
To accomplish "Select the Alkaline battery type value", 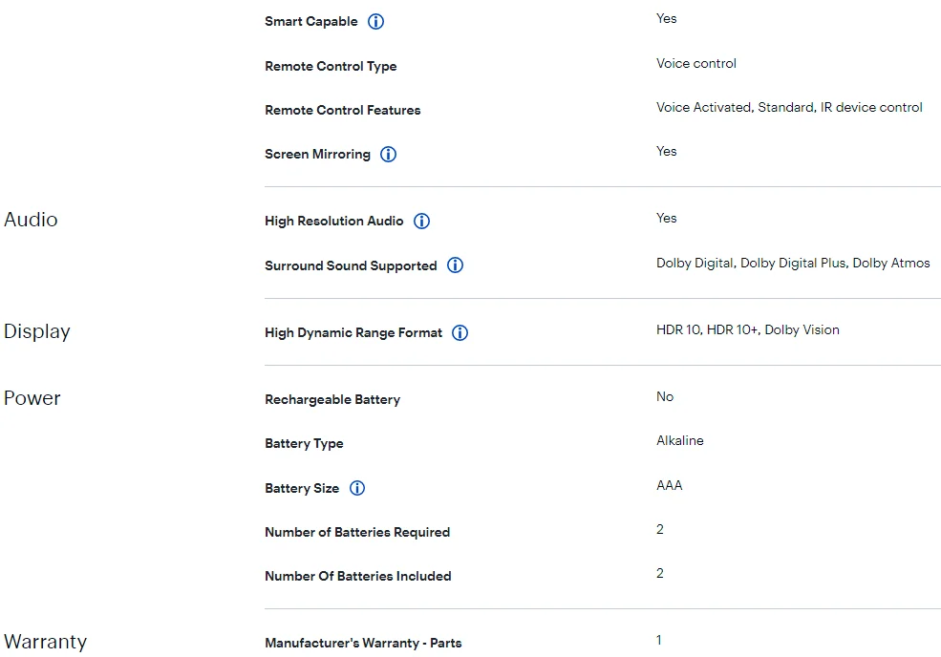I will pos(680,440).
